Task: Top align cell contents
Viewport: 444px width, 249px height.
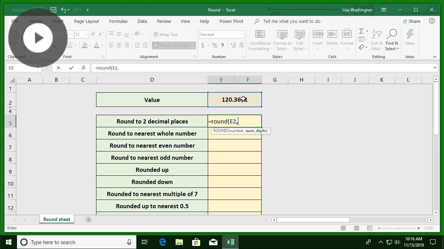Action: pos(111,34)
